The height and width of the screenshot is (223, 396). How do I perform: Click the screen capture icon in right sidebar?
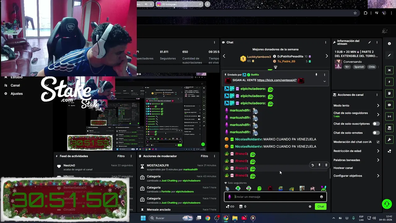389,70
